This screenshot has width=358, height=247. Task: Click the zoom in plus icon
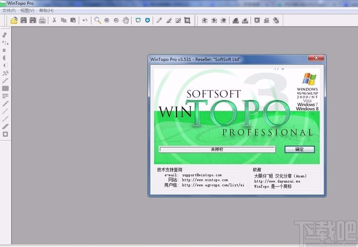107,20
